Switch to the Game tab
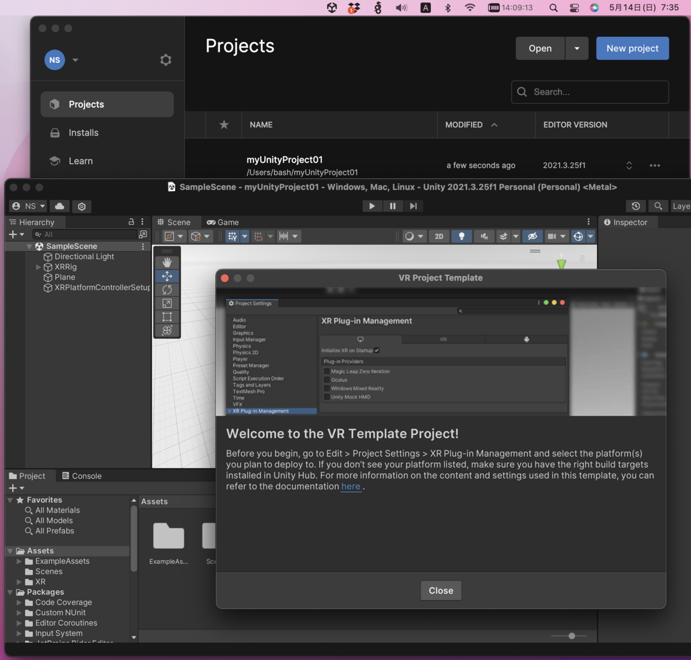The width and height of the screenshot is (691, 660). point(223,222)
